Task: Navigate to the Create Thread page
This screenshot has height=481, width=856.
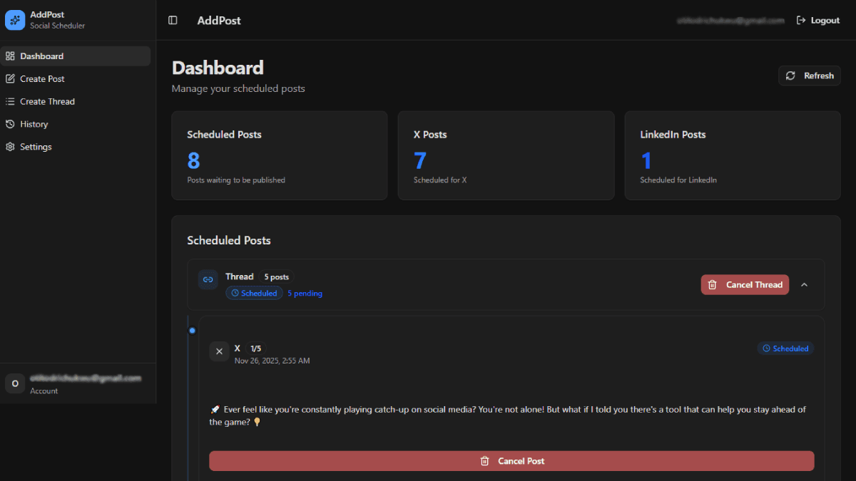Action: (x=46, y=101)
